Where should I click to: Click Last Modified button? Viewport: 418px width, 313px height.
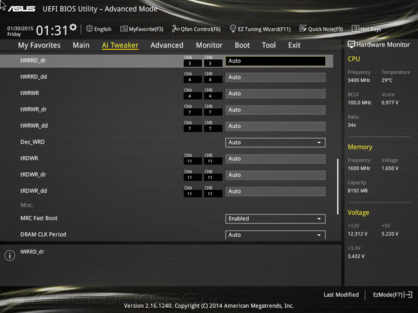point(341,295)
